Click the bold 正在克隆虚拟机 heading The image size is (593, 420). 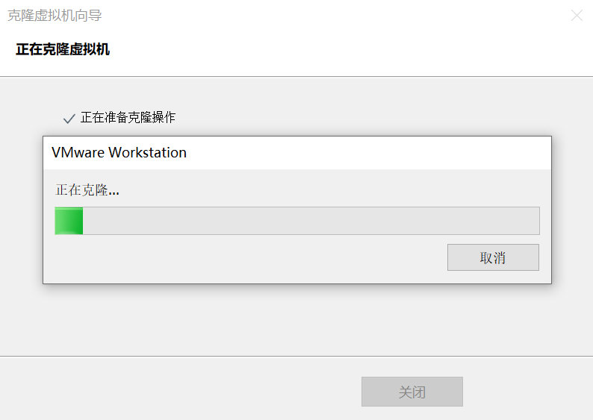pyautogui.click(x=63, y=49)
